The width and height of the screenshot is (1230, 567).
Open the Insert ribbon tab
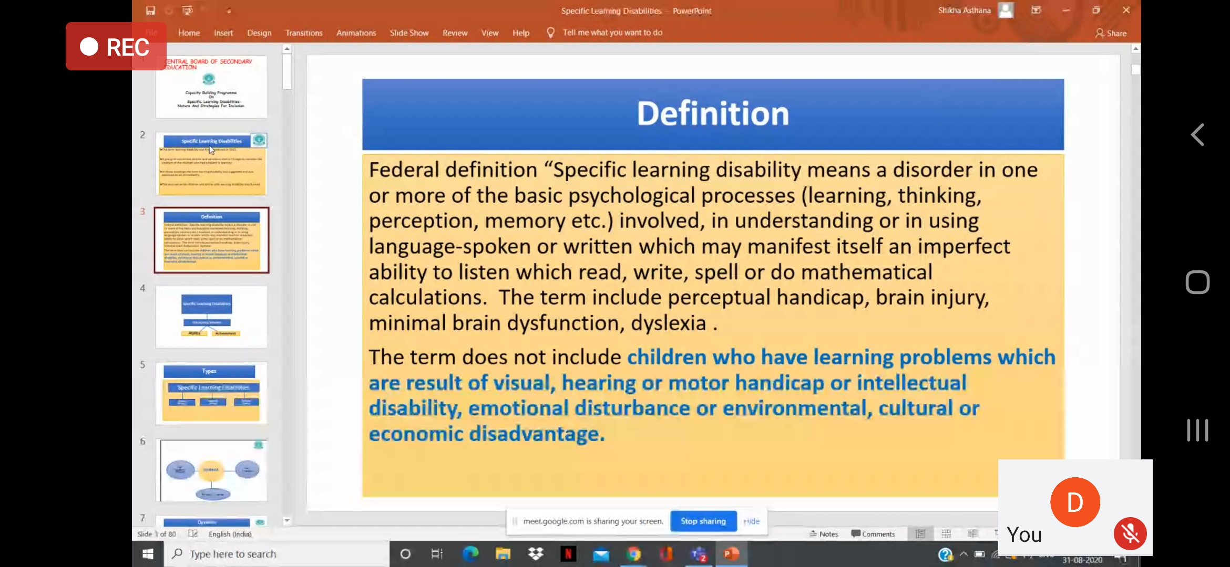tap(223, 33)
